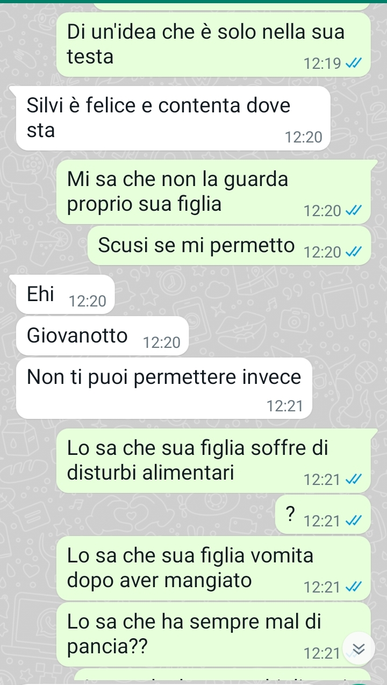This screenshot has width=387, height=685.
Task: Tap the read ticks on the "?" message
Action: click(353, 520)
